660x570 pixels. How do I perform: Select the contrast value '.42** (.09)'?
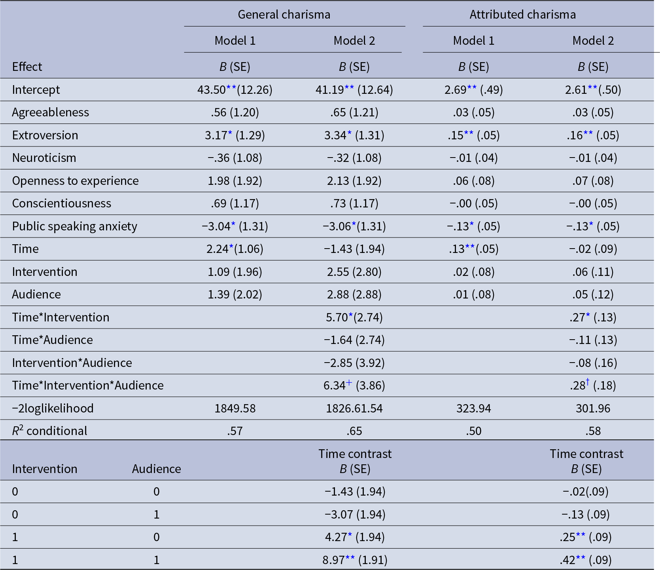586,560
